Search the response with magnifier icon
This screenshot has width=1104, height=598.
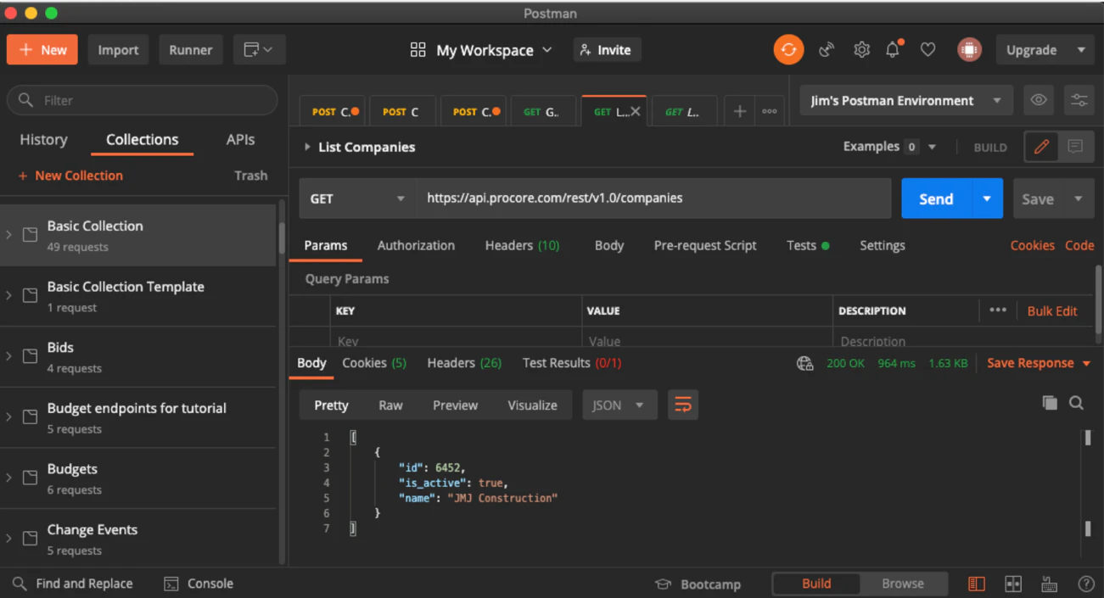tap(1076, 403)
